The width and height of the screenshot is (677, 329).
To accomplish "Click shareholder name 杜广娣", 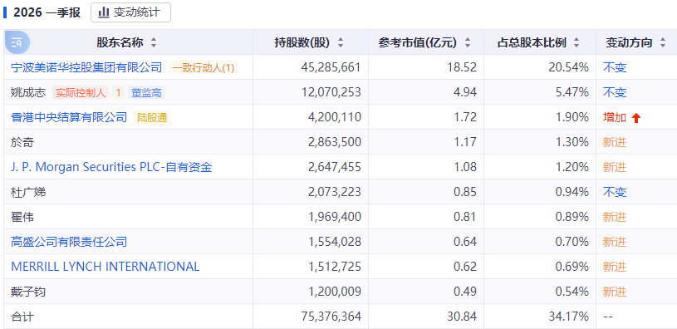I will coord(28,192).
